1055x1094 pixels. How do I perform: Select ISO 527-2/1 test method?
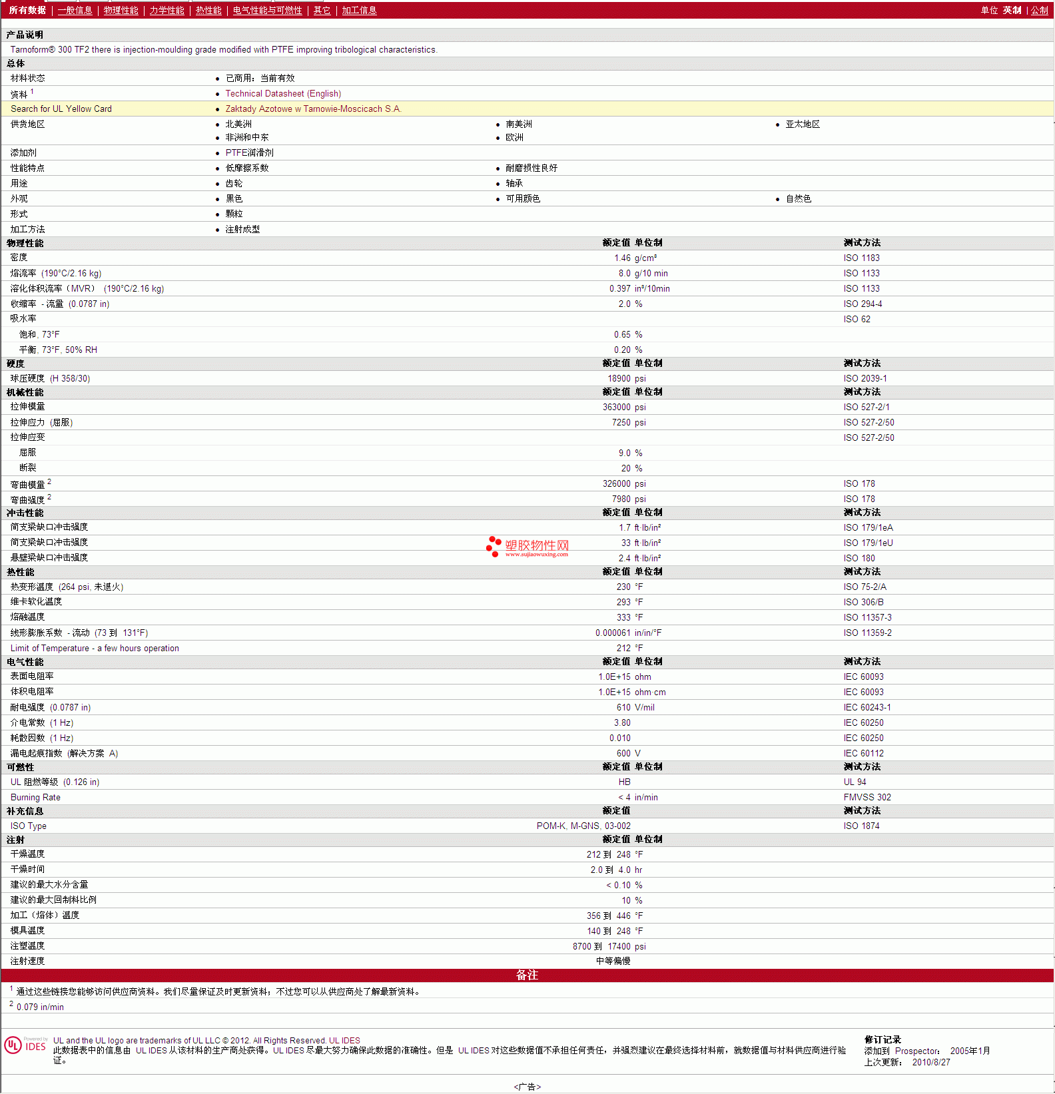pyautogui.click(x=867, y=408)
